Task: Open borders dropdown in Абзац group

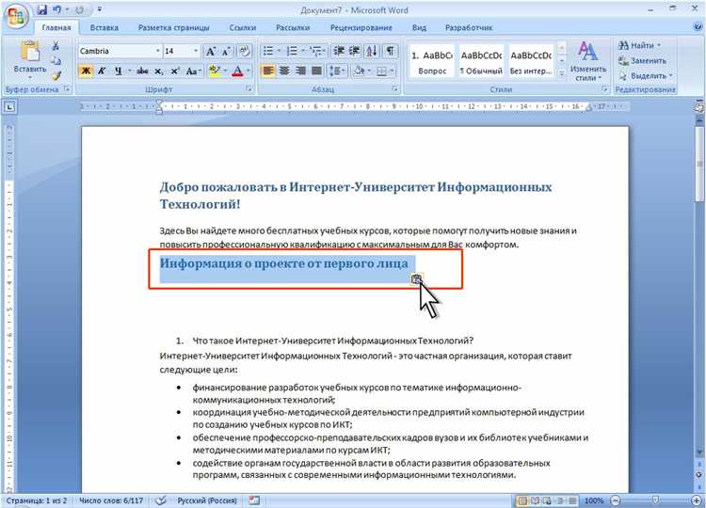Action: pos(393,71)
